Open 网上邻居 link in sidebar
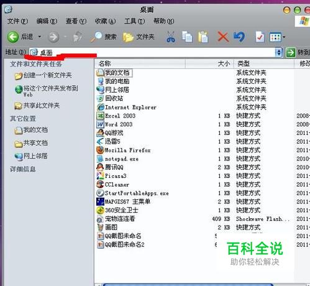Image resolution: width=310 pixels, height=286 pixels. (31, 156)
